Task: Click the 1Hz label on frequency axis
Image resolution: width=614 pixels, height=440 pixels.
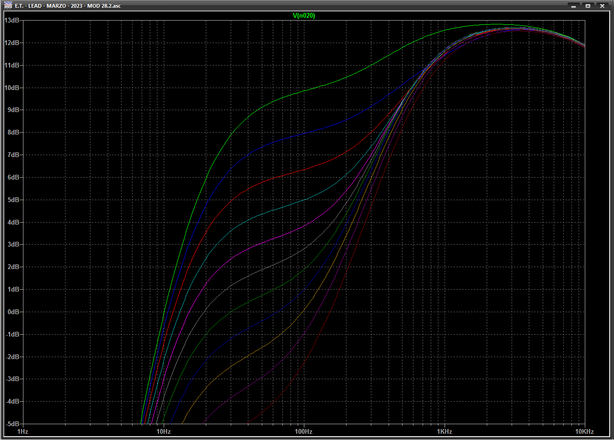Action: pyautogui.click(x=22, y=432)
